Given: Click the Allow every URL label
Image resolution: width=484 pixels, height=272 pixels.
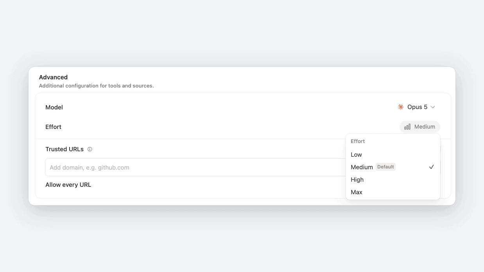Looking at the screenshot, I should [x=68, y=185].
